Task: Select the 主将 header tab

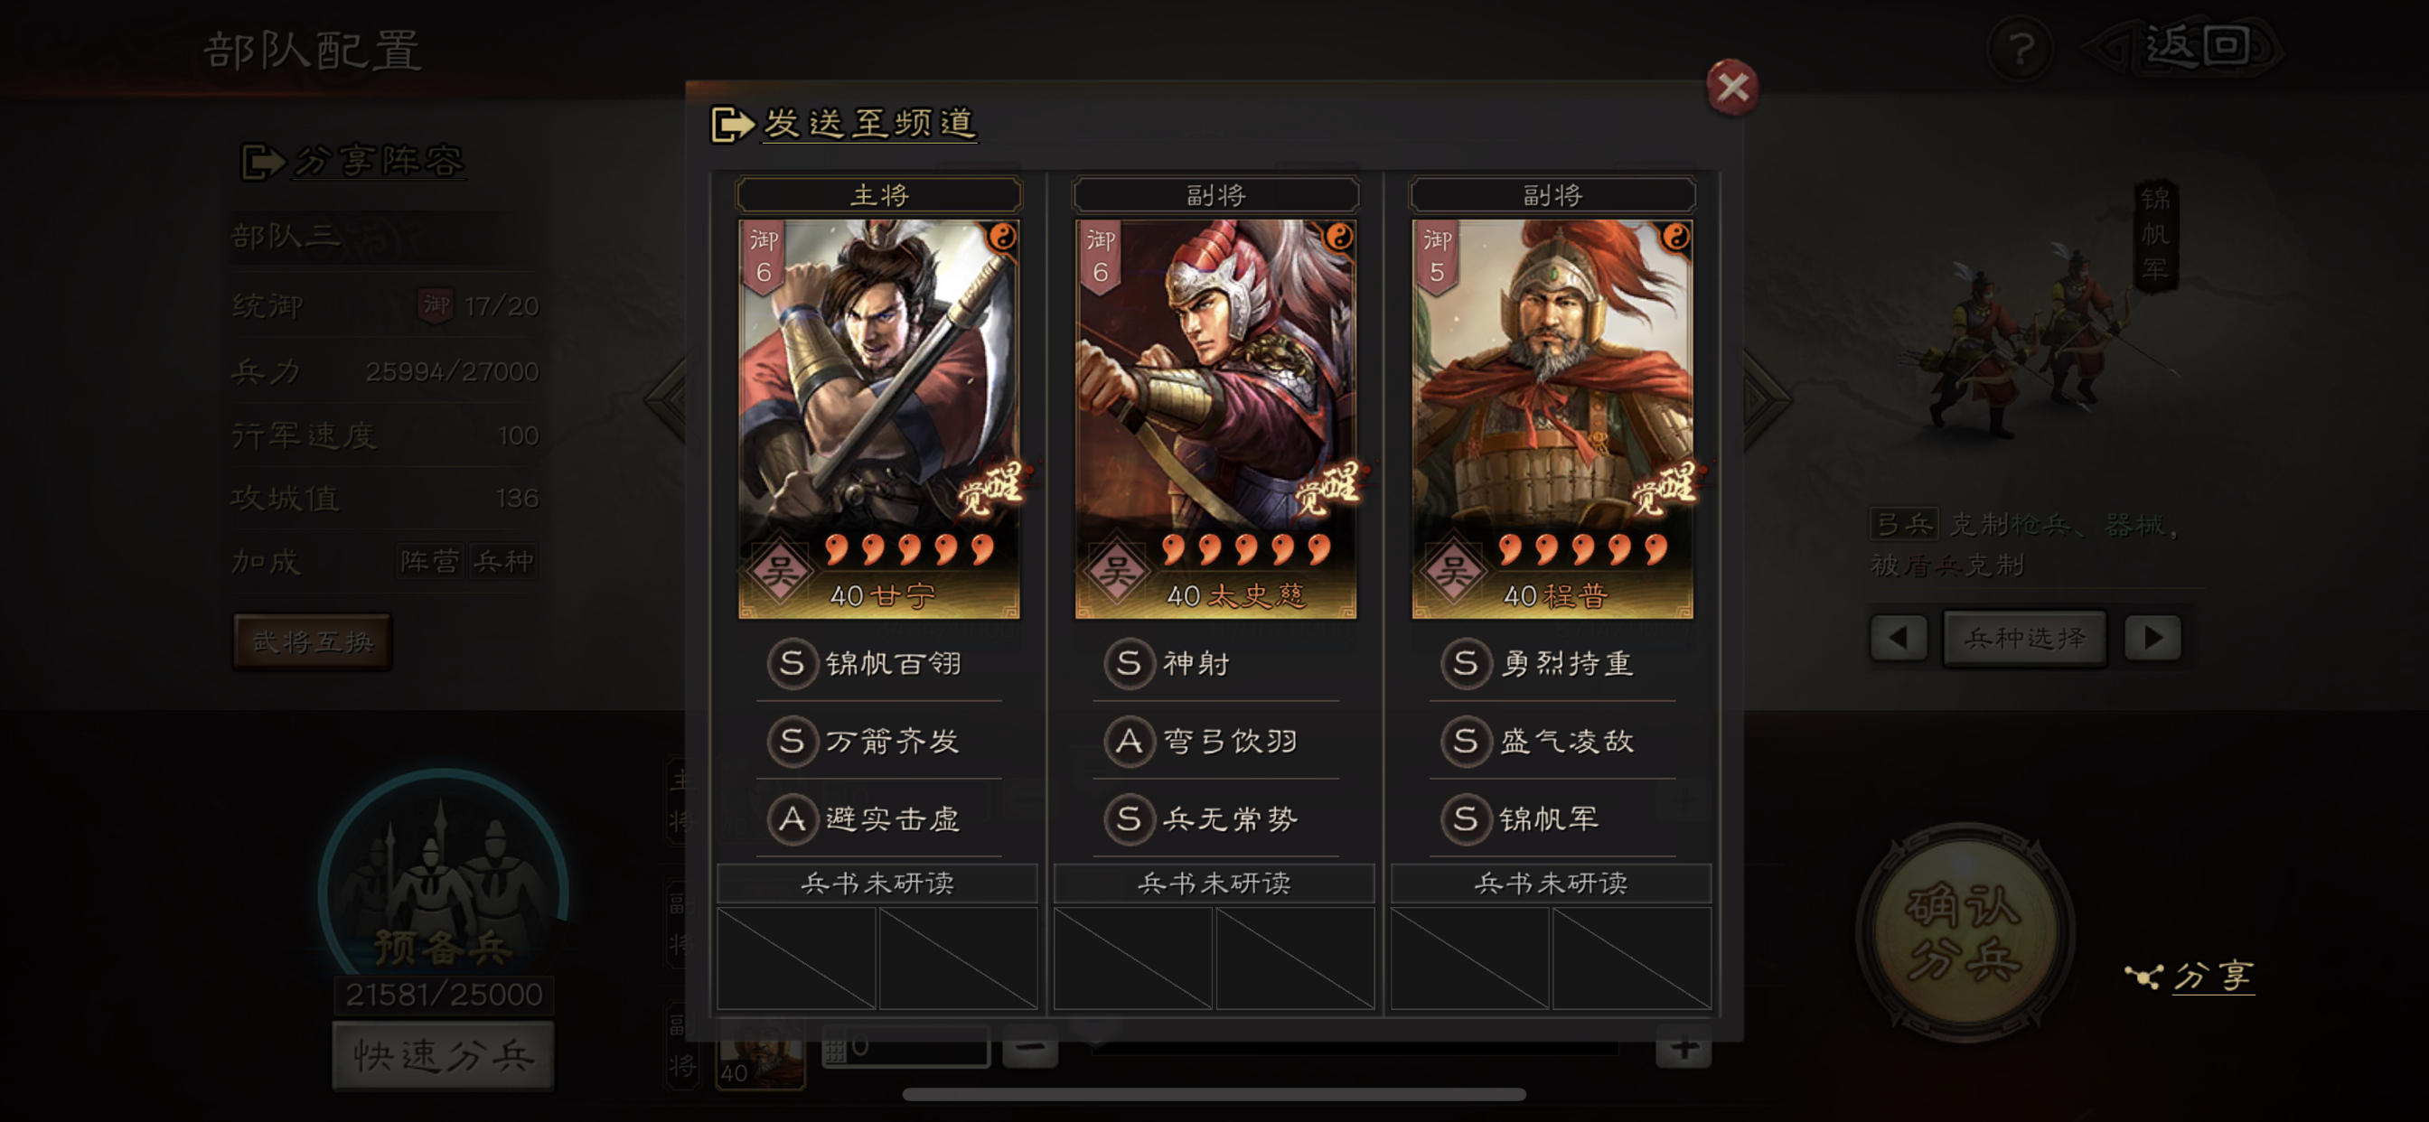Action: point(877,195)
